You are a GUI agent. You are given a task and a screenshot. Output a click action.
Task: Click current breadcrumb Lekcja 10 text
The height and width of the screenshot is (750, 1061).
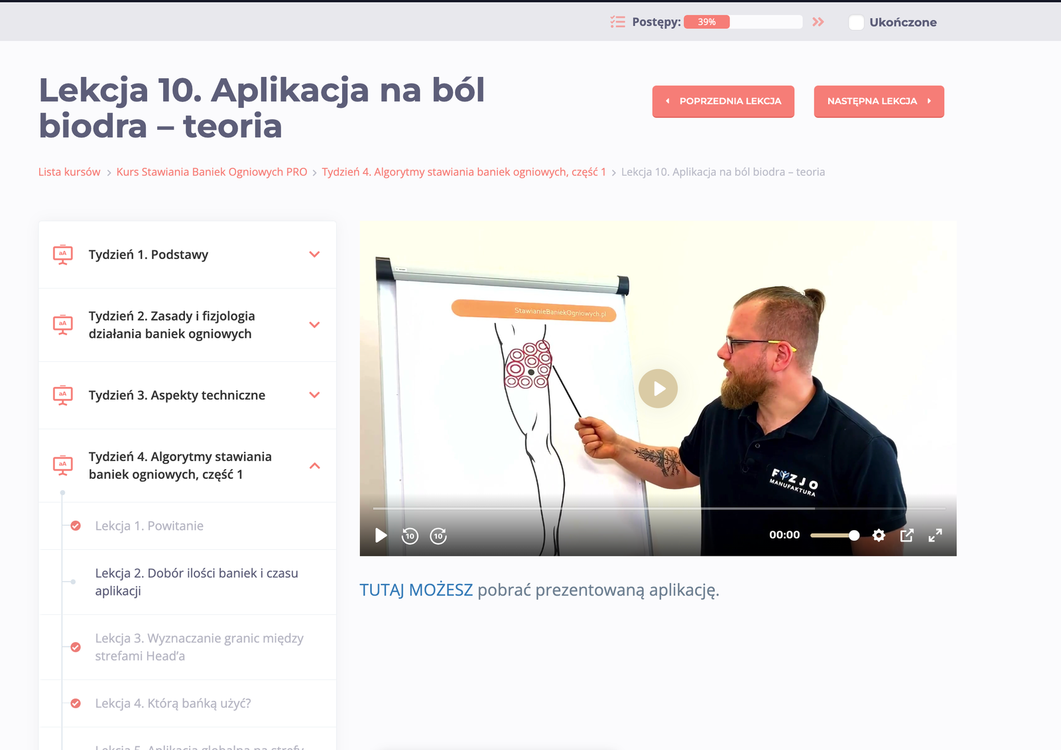[x=723, y=172]
